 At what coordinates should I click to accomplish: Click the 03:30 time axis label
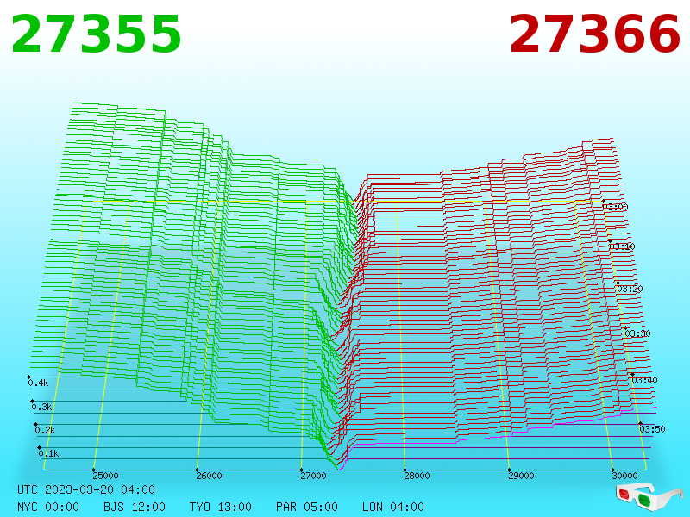[x=637, y=333]
